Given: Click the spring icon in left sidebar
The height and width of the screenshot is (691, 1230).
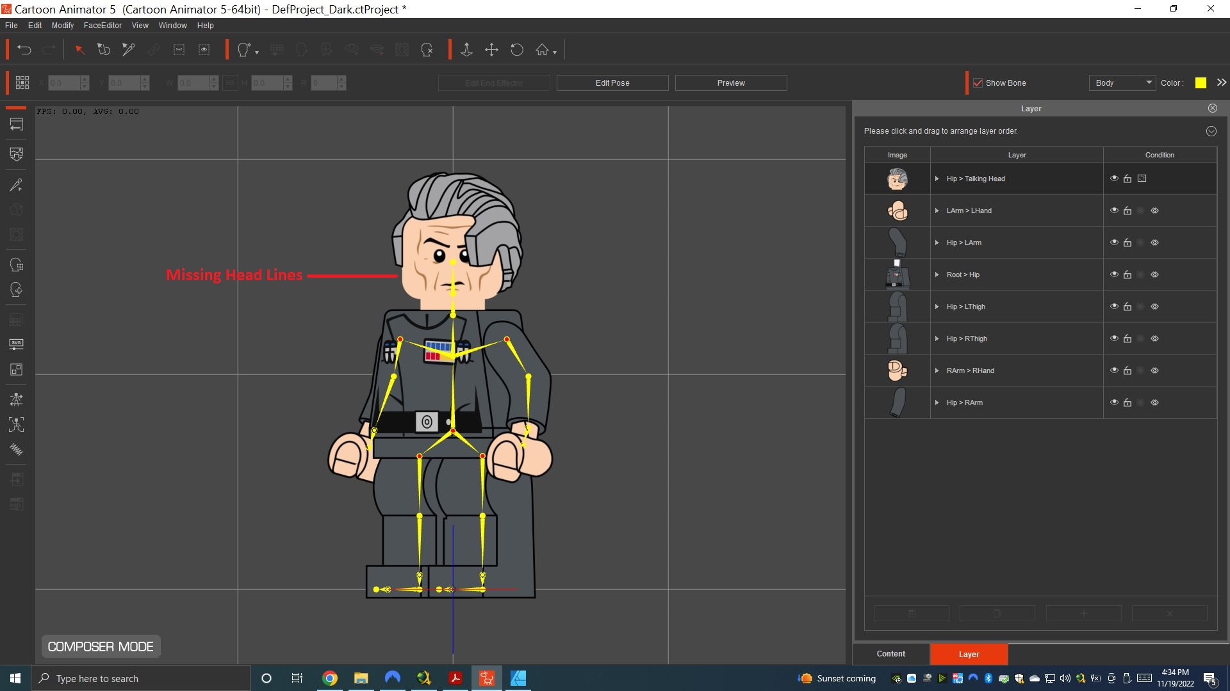Looking at the screenshot, I should pyautogui.click(x=17, y=450).
